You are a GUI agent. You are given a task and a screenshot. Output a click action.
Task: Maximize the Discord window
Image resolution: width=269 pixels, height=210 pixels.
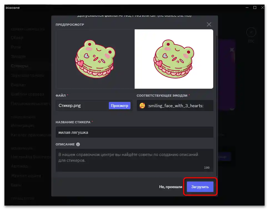(255, 7)
